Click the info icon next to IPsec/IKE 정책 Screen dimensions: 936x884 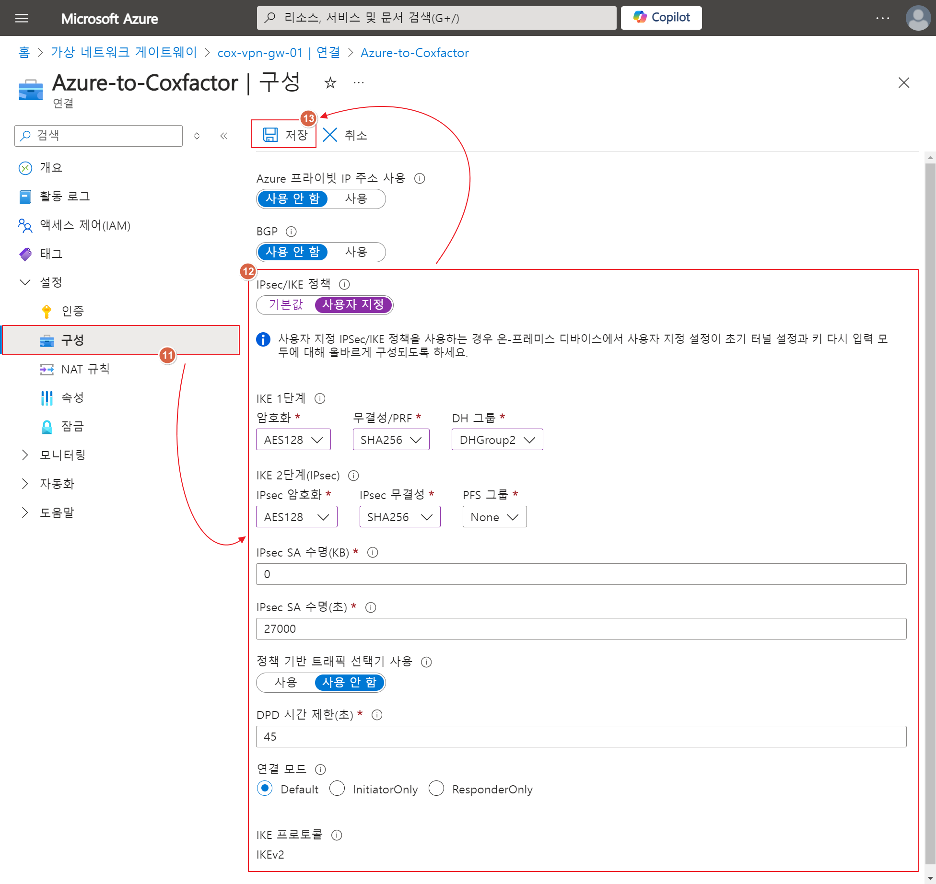pos(344,284)
